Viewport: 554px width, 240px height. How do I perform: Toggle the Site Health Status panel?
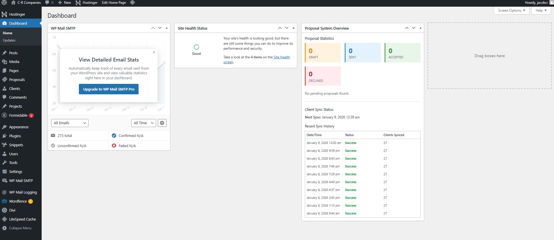click(x=293, y=28)
